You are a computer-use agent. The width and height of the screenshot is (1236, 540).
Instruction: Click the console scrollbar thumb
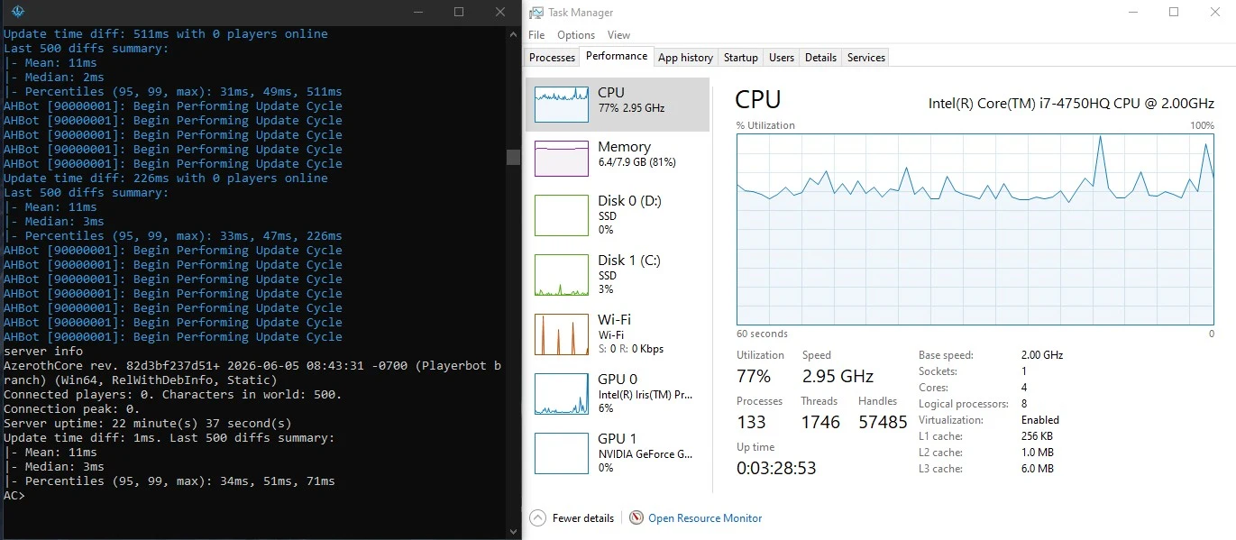click(514, 157)
